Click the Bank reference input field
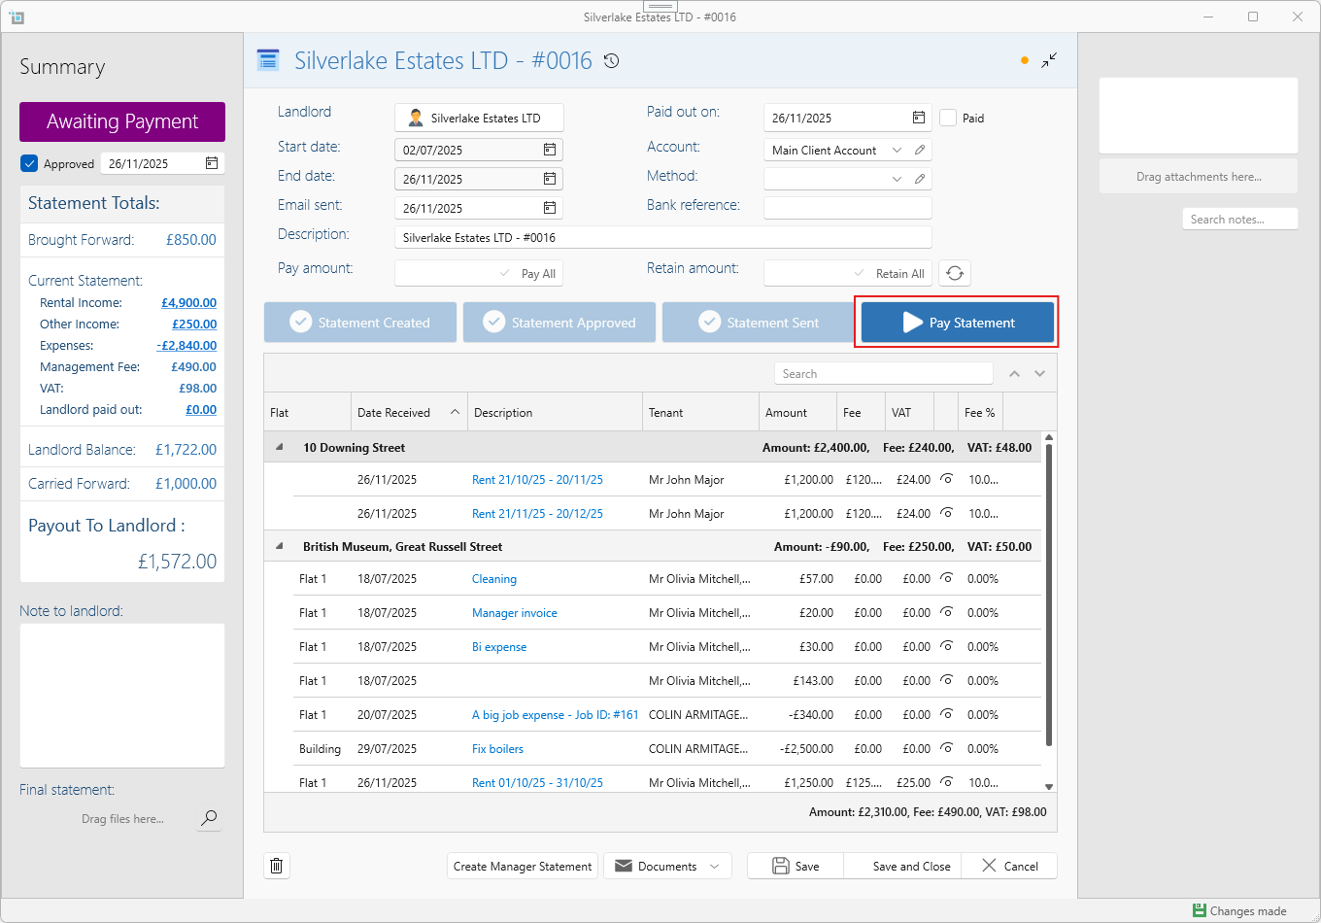Image resolution: width=1321 pixels, height=923 pixels. coord(848,208)
